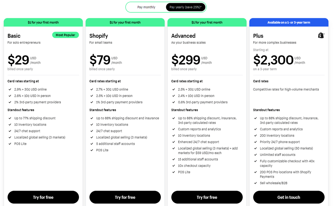Viewport: 334px width, 206px height.
Task: Click checkmark next to 10x checkout capacity
Action: 174,166
